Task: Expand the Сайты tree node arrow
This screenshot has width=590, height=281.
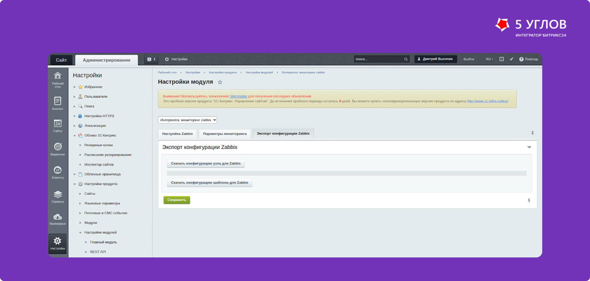Action: (80, 194)
